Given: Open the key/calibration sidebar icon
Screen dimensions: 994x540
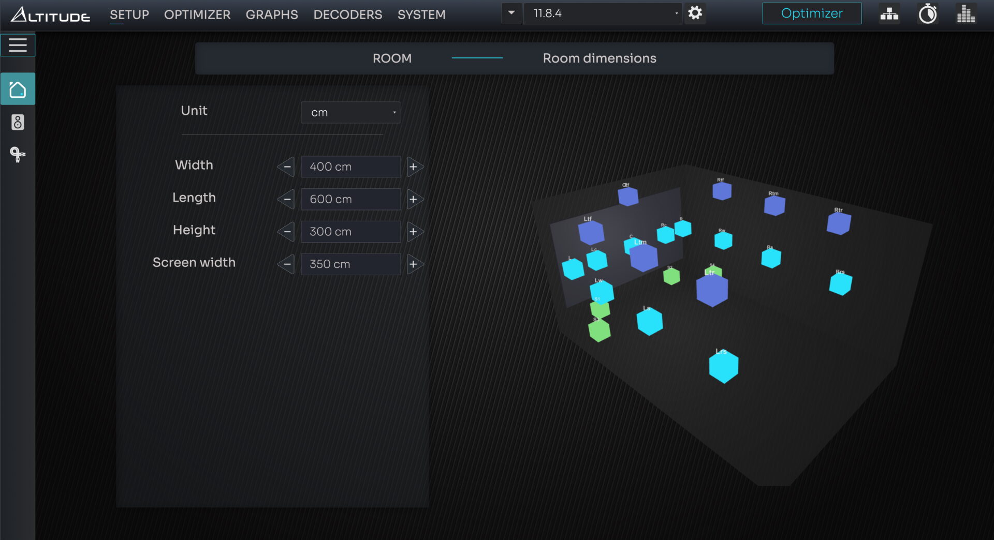Looking at the screenshot, I should tap(18, 154).
